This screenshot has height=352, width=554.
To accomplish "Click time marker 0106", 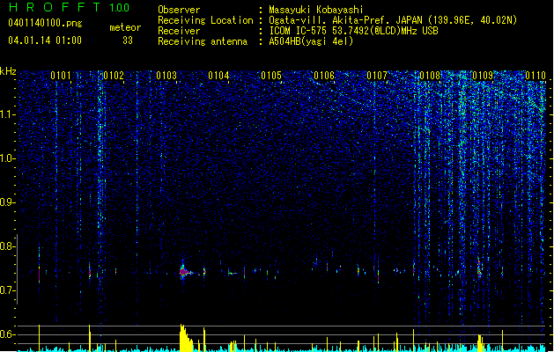I will (324, 76).
